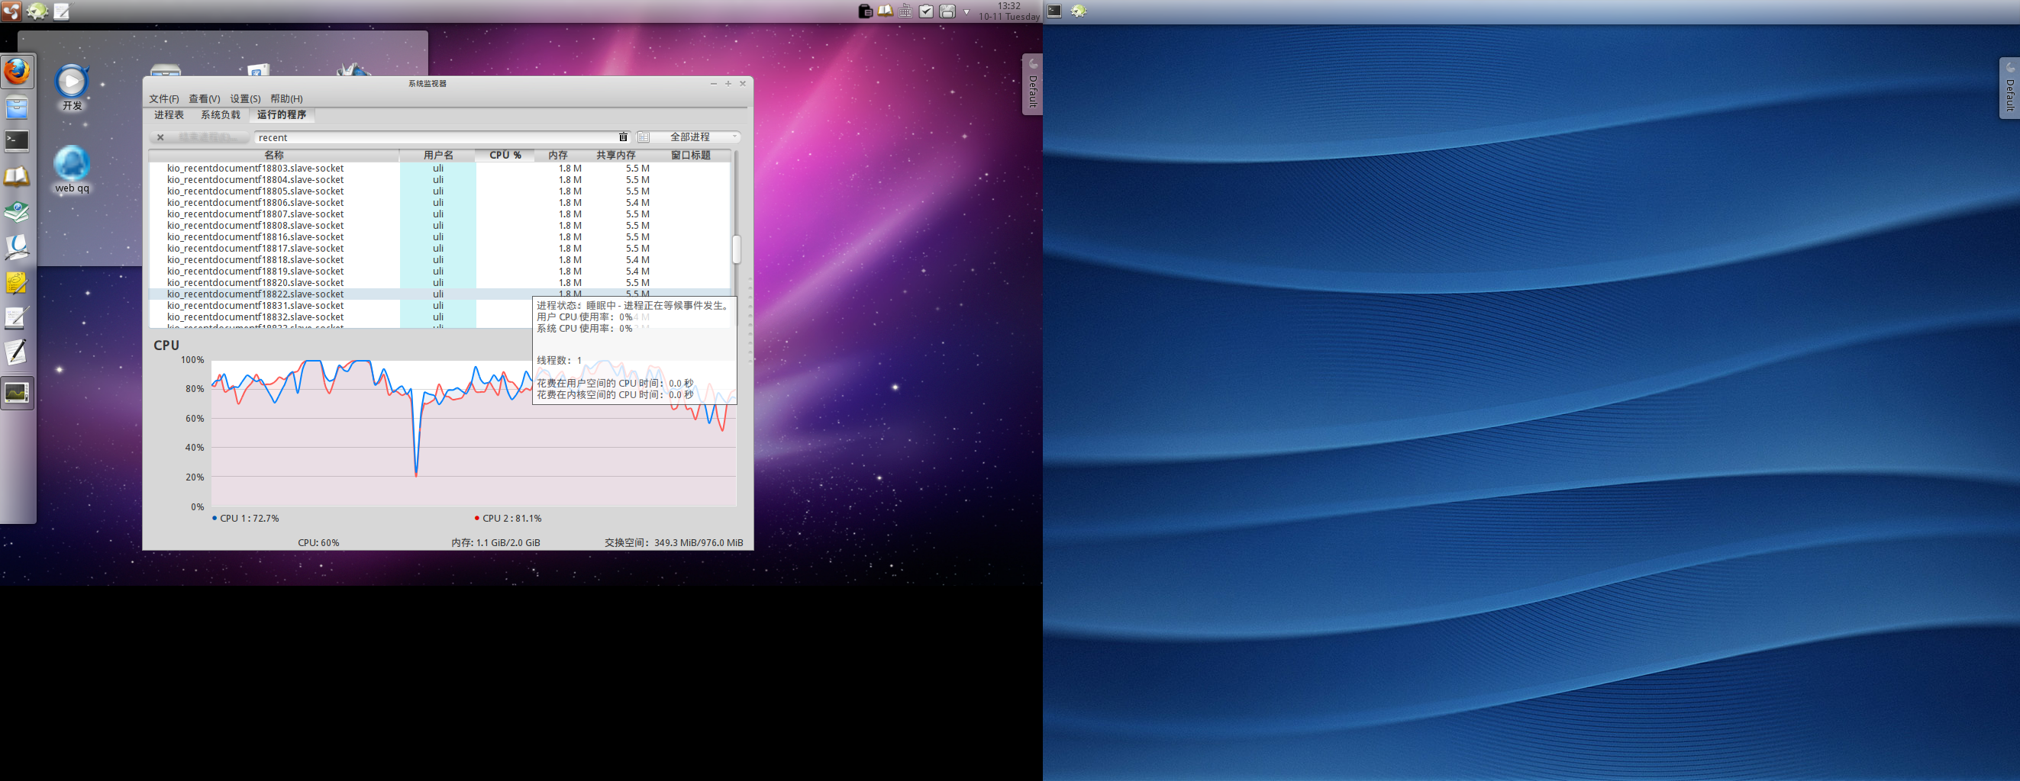Select row kio_recentdocumentf18817.slave-socket
Image resolution: width=2020 pixels, height=781 pixels.
click(x=440, y=249)
